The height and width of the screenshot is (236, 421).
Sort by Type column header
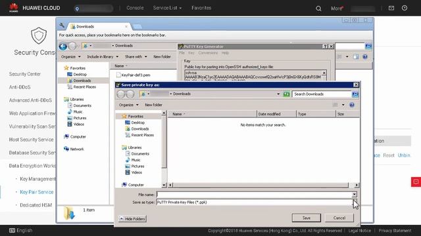pyautogui.click(x=316, y=114)
